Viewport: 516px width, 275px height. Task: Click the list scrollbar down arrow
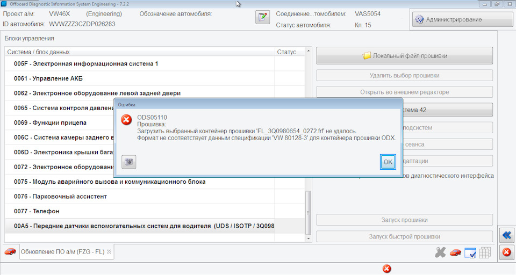(309, 238)
